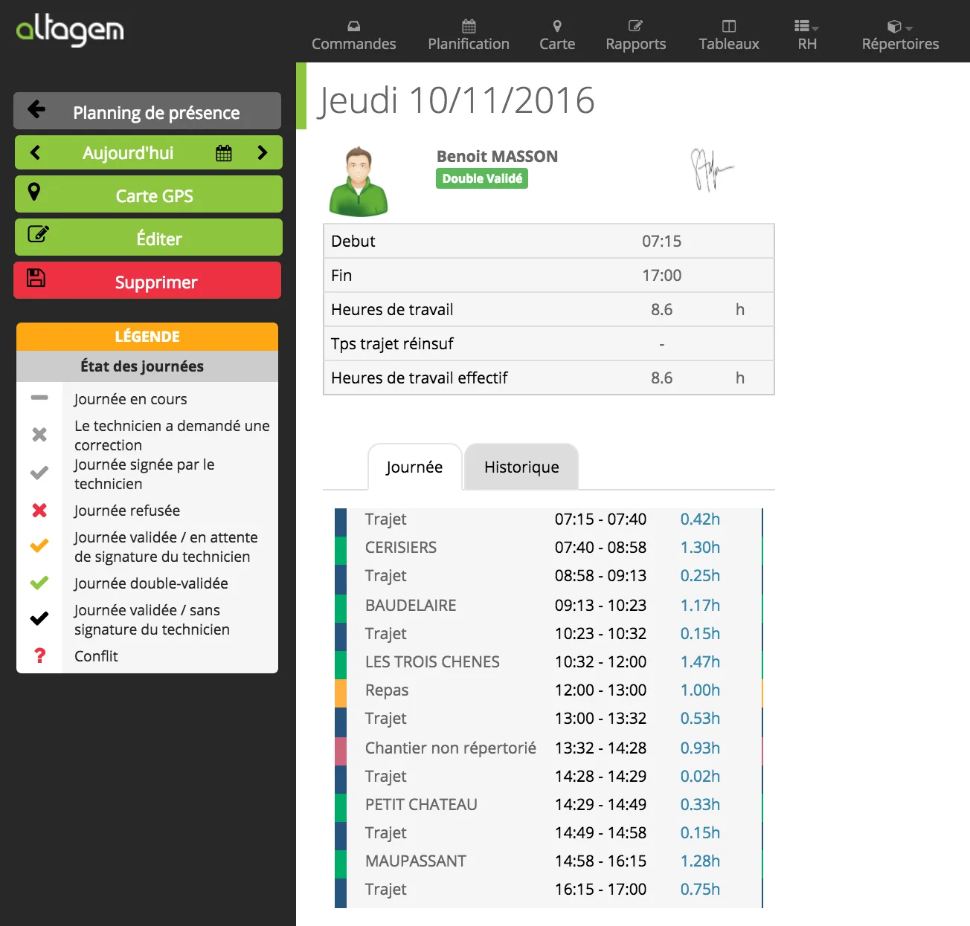The width and height of the screenshot is (970, 926).
Task: Go to next day with right chevron
Action: click(262, 153)
